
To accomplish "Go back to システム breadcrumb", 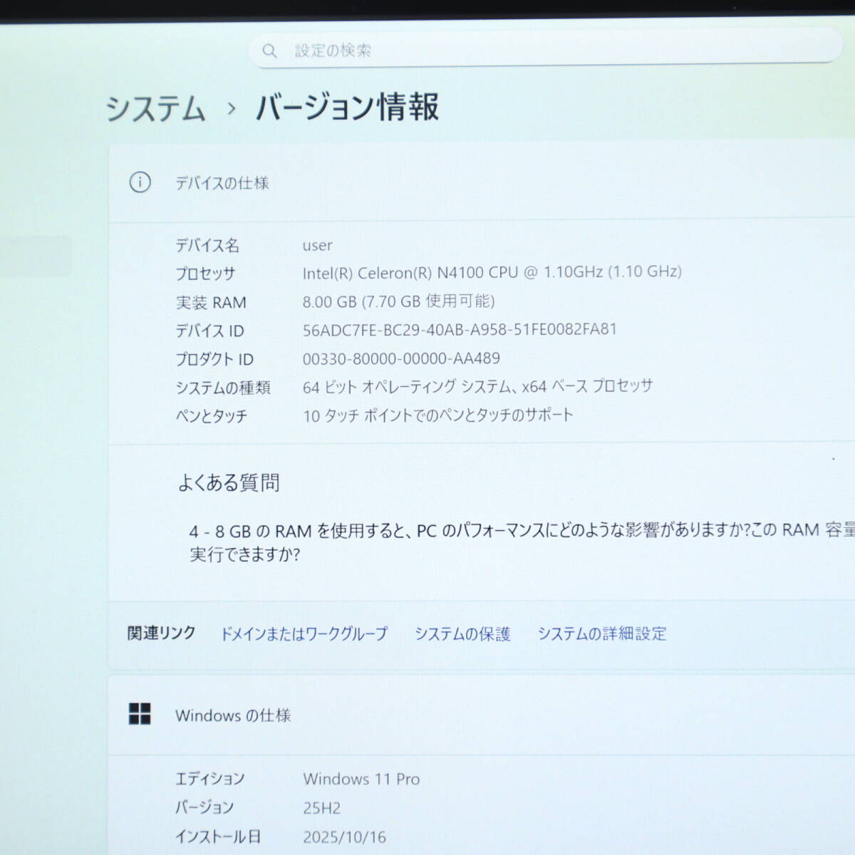I will click(x=156, y=110).
